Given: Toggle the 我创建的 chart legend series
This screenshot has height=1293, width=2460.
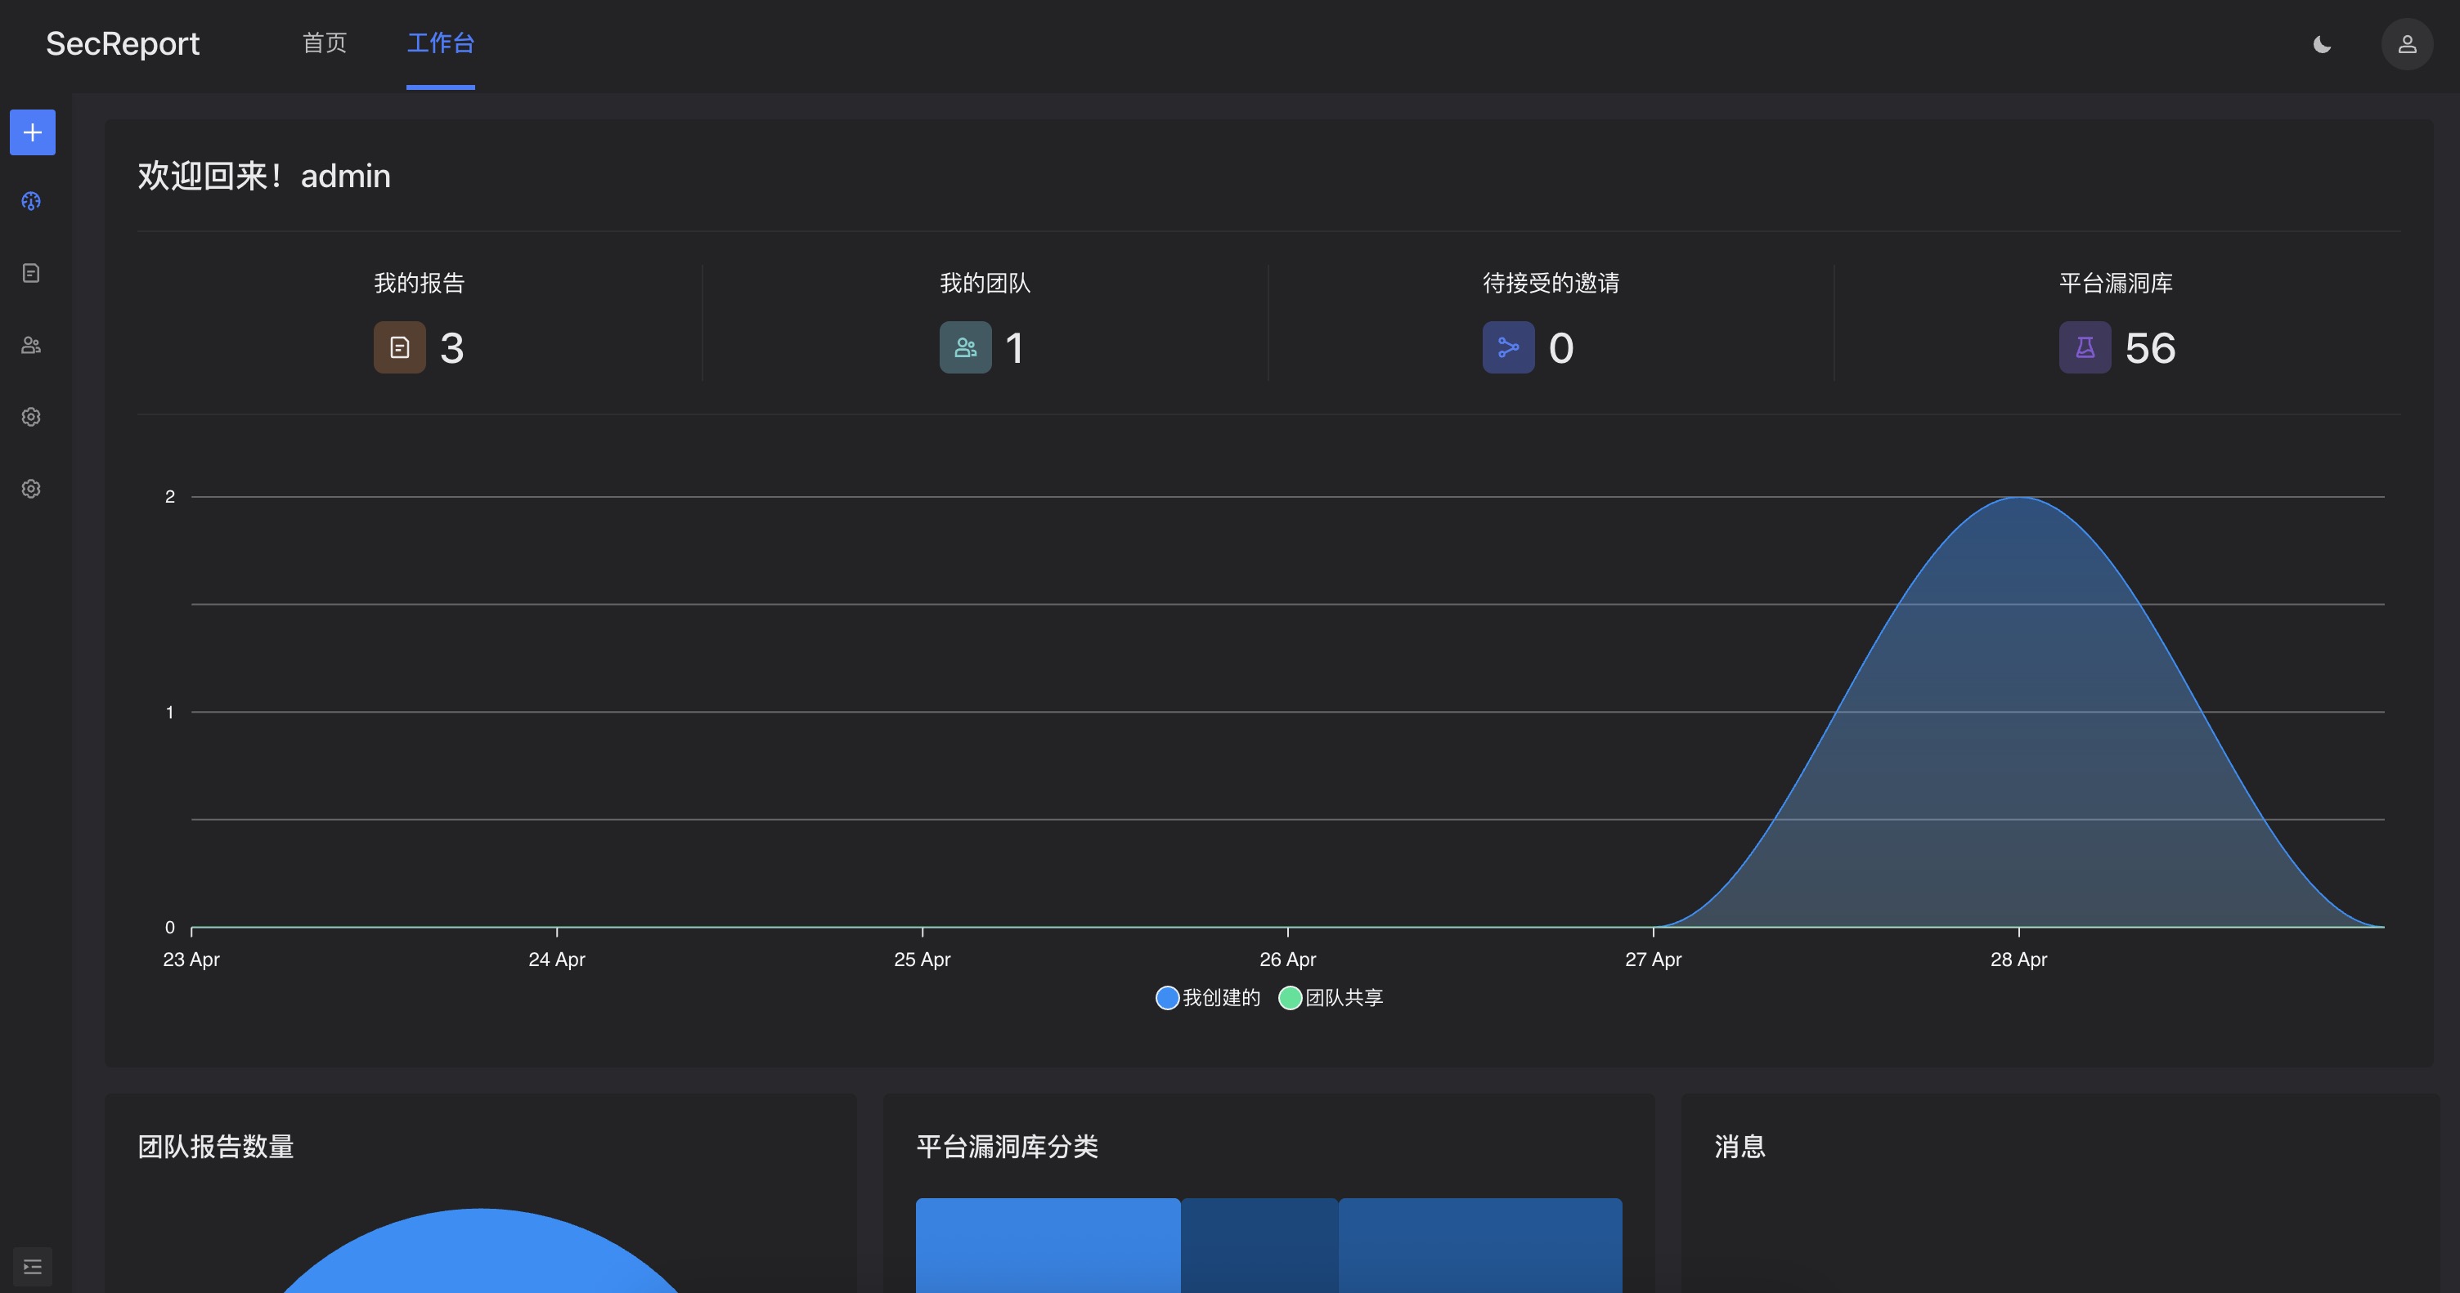Looking at the screenshot, I should [x=1208, y=998].
